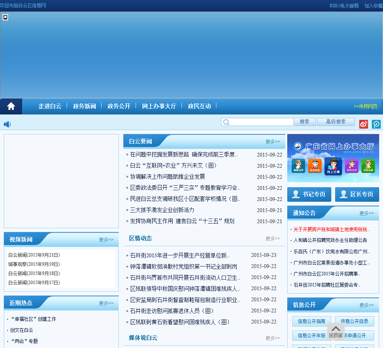This screenshot has width=383, height=348.
Task: Open hot topic “两会”专题
Action: click(x=25, y=341)
